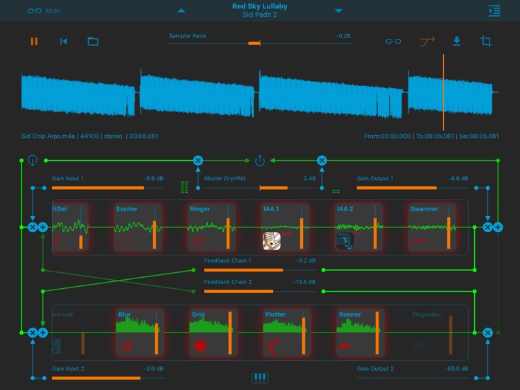The width and height of the screenshot is (520, 390).
Task: Adjust the Gain Output 2 slider
Action: (413, 378)
